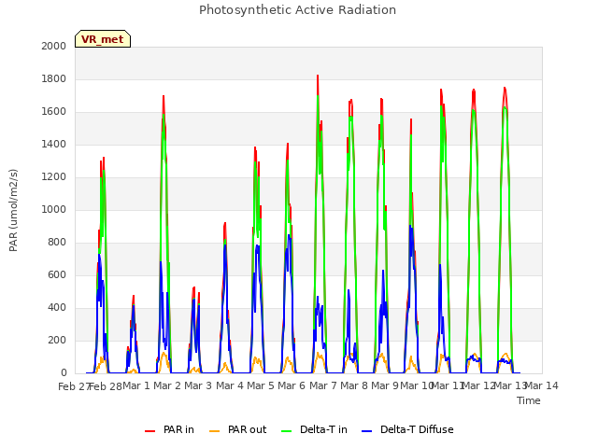Viewport: 598px width, 448px height.
Task: Click the green Delta-T in legend swatch
Action: point(287,431)
